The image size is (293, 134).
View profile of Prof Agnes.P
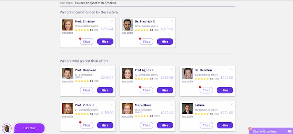point(127,81)
